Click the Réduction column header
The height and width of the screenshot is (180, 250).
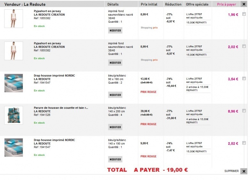point(173,4)
